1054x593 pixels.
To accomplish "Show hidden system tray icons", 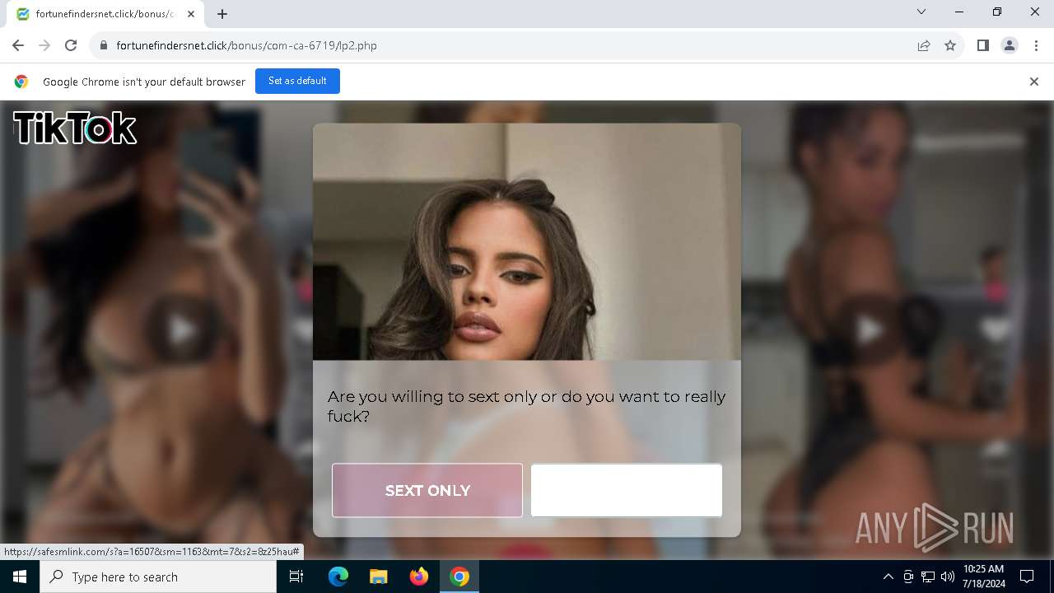I will coord(888,577).
